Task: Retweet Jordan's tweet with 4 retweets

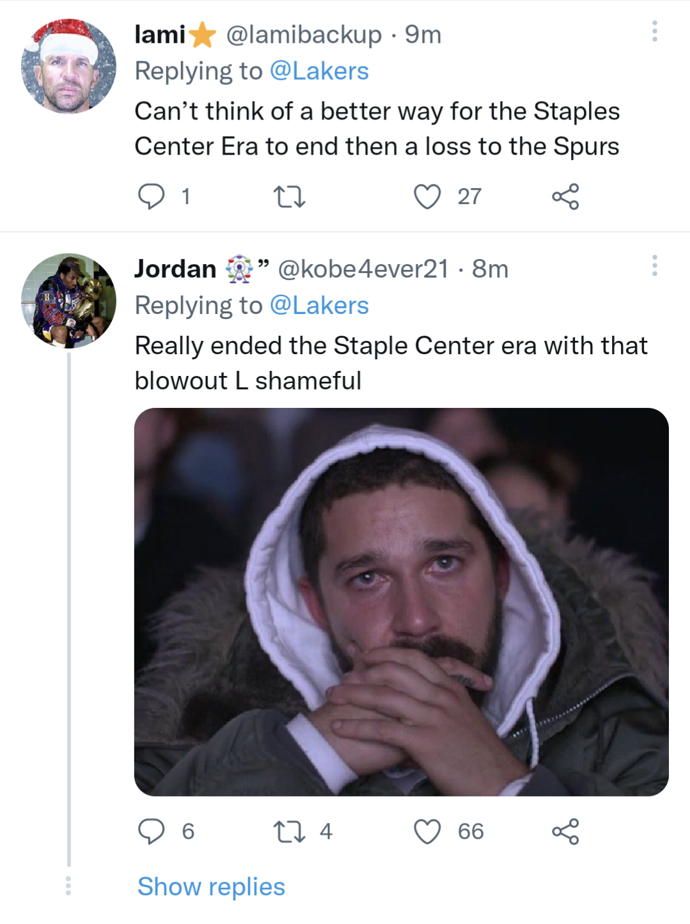Action: pos(289,831)
